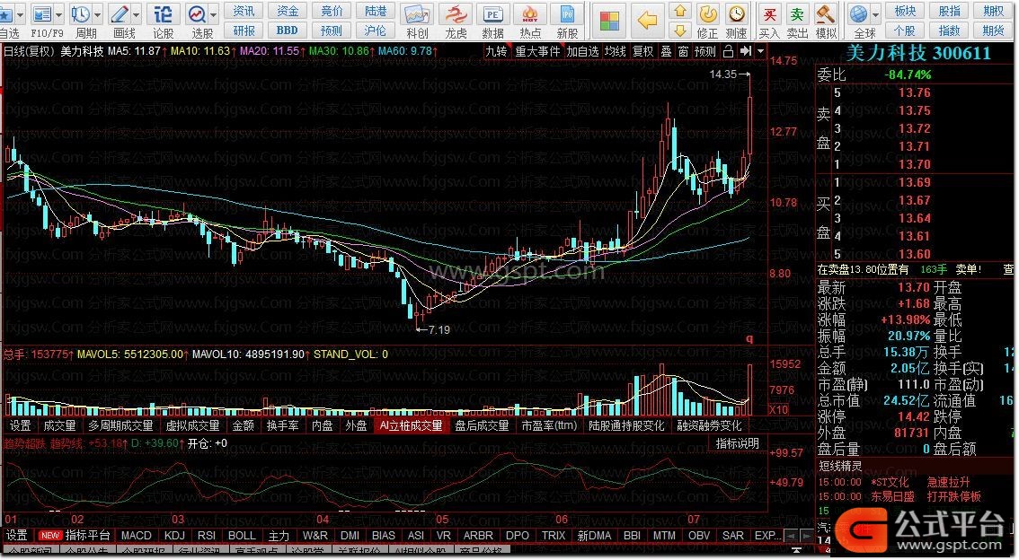Switch to 换手率 tab
The width and height of the screenshot is (1019, 560).
283,425
